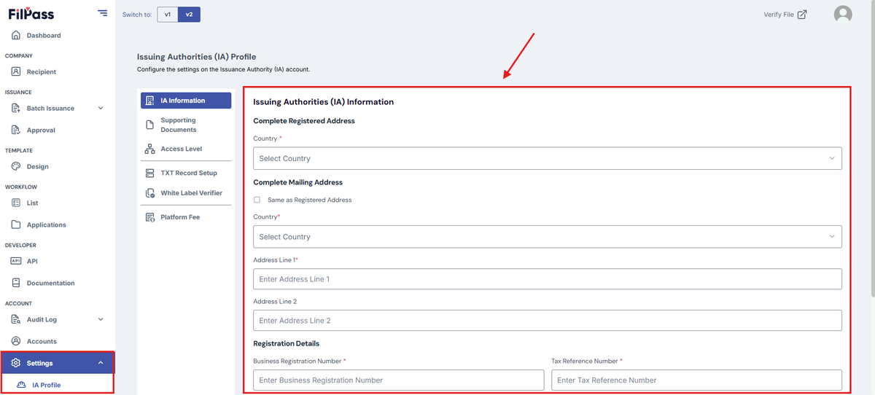Switch to version v2

pos(190,14)
